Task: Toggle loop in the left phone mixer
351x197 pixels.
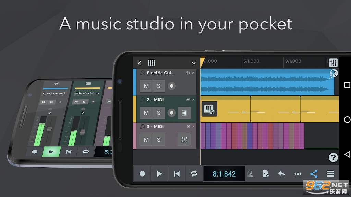Action: [85, 152]
